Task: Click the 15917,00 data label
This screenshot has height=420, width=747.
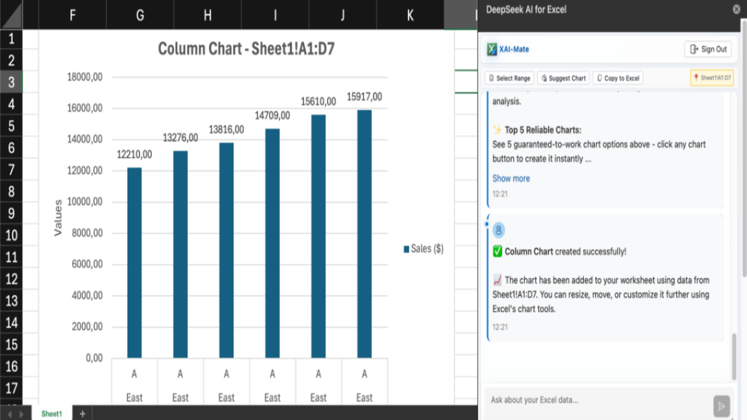Action: [364, 97]
